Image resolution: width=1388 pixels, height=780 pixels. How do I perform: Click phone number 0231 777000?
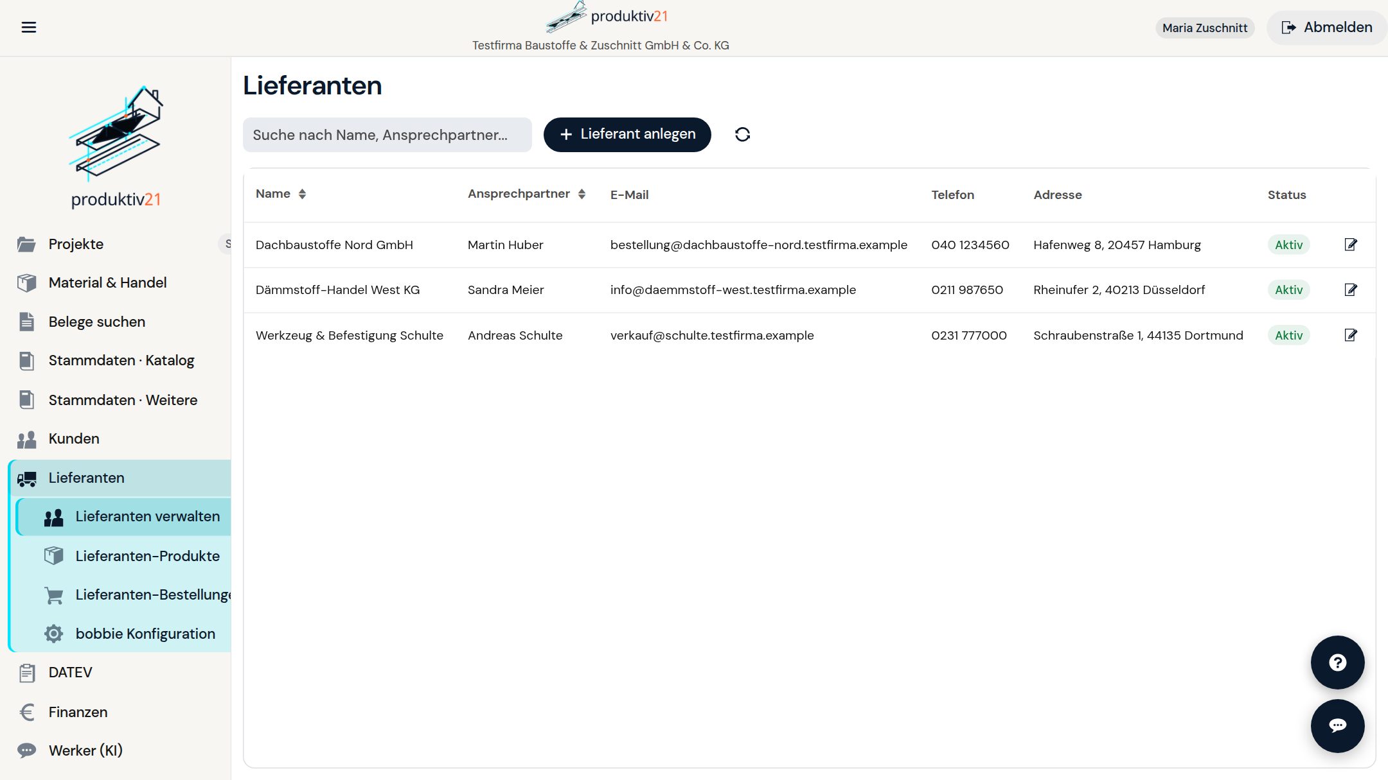coord(969,335)
